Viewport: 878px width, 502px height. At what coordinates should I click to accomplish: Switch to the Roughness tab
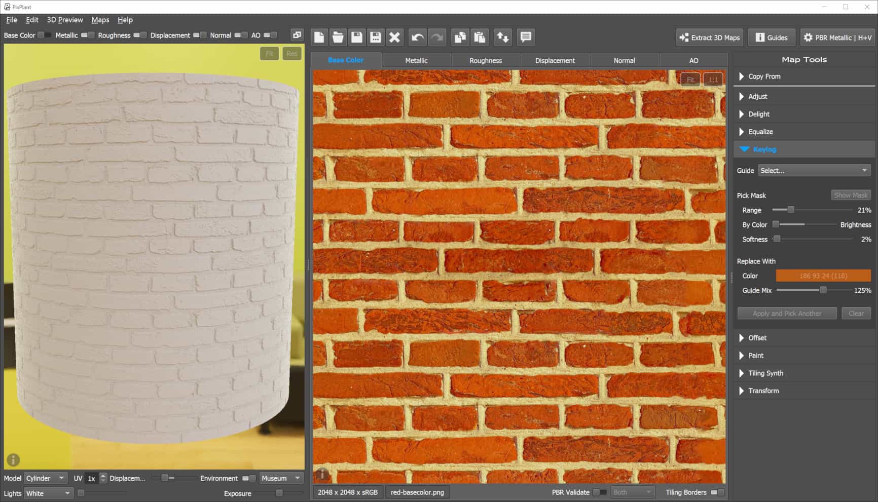point(486,60)
